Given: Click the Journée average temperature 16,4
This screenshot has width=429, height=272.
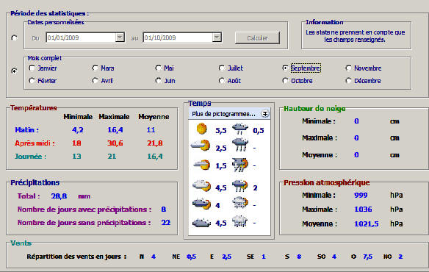Looking at the screenshot, I should click(x=155, y=156).
